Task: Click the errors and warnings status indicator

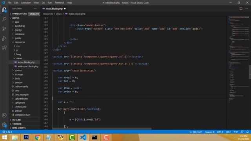Action: 7,132
